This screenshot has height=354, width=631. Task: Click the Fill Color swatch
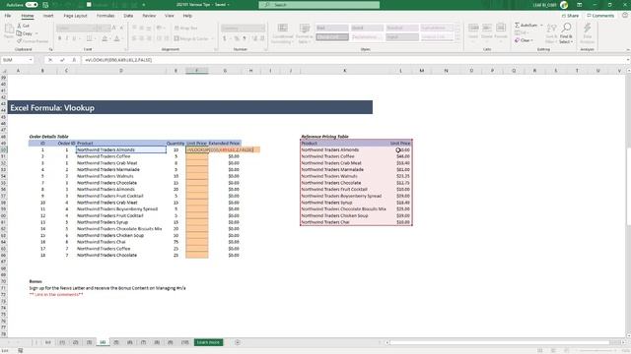pyautogui.click(x=105, y=38)
